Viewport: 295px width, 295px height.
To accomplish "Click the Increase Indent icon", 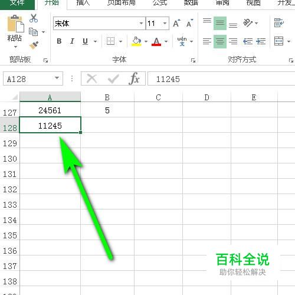I will click(x=261, y=41).
